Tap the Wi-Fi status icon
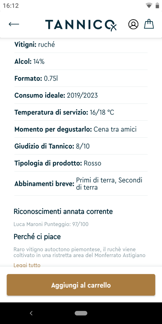 pos(149,5)
